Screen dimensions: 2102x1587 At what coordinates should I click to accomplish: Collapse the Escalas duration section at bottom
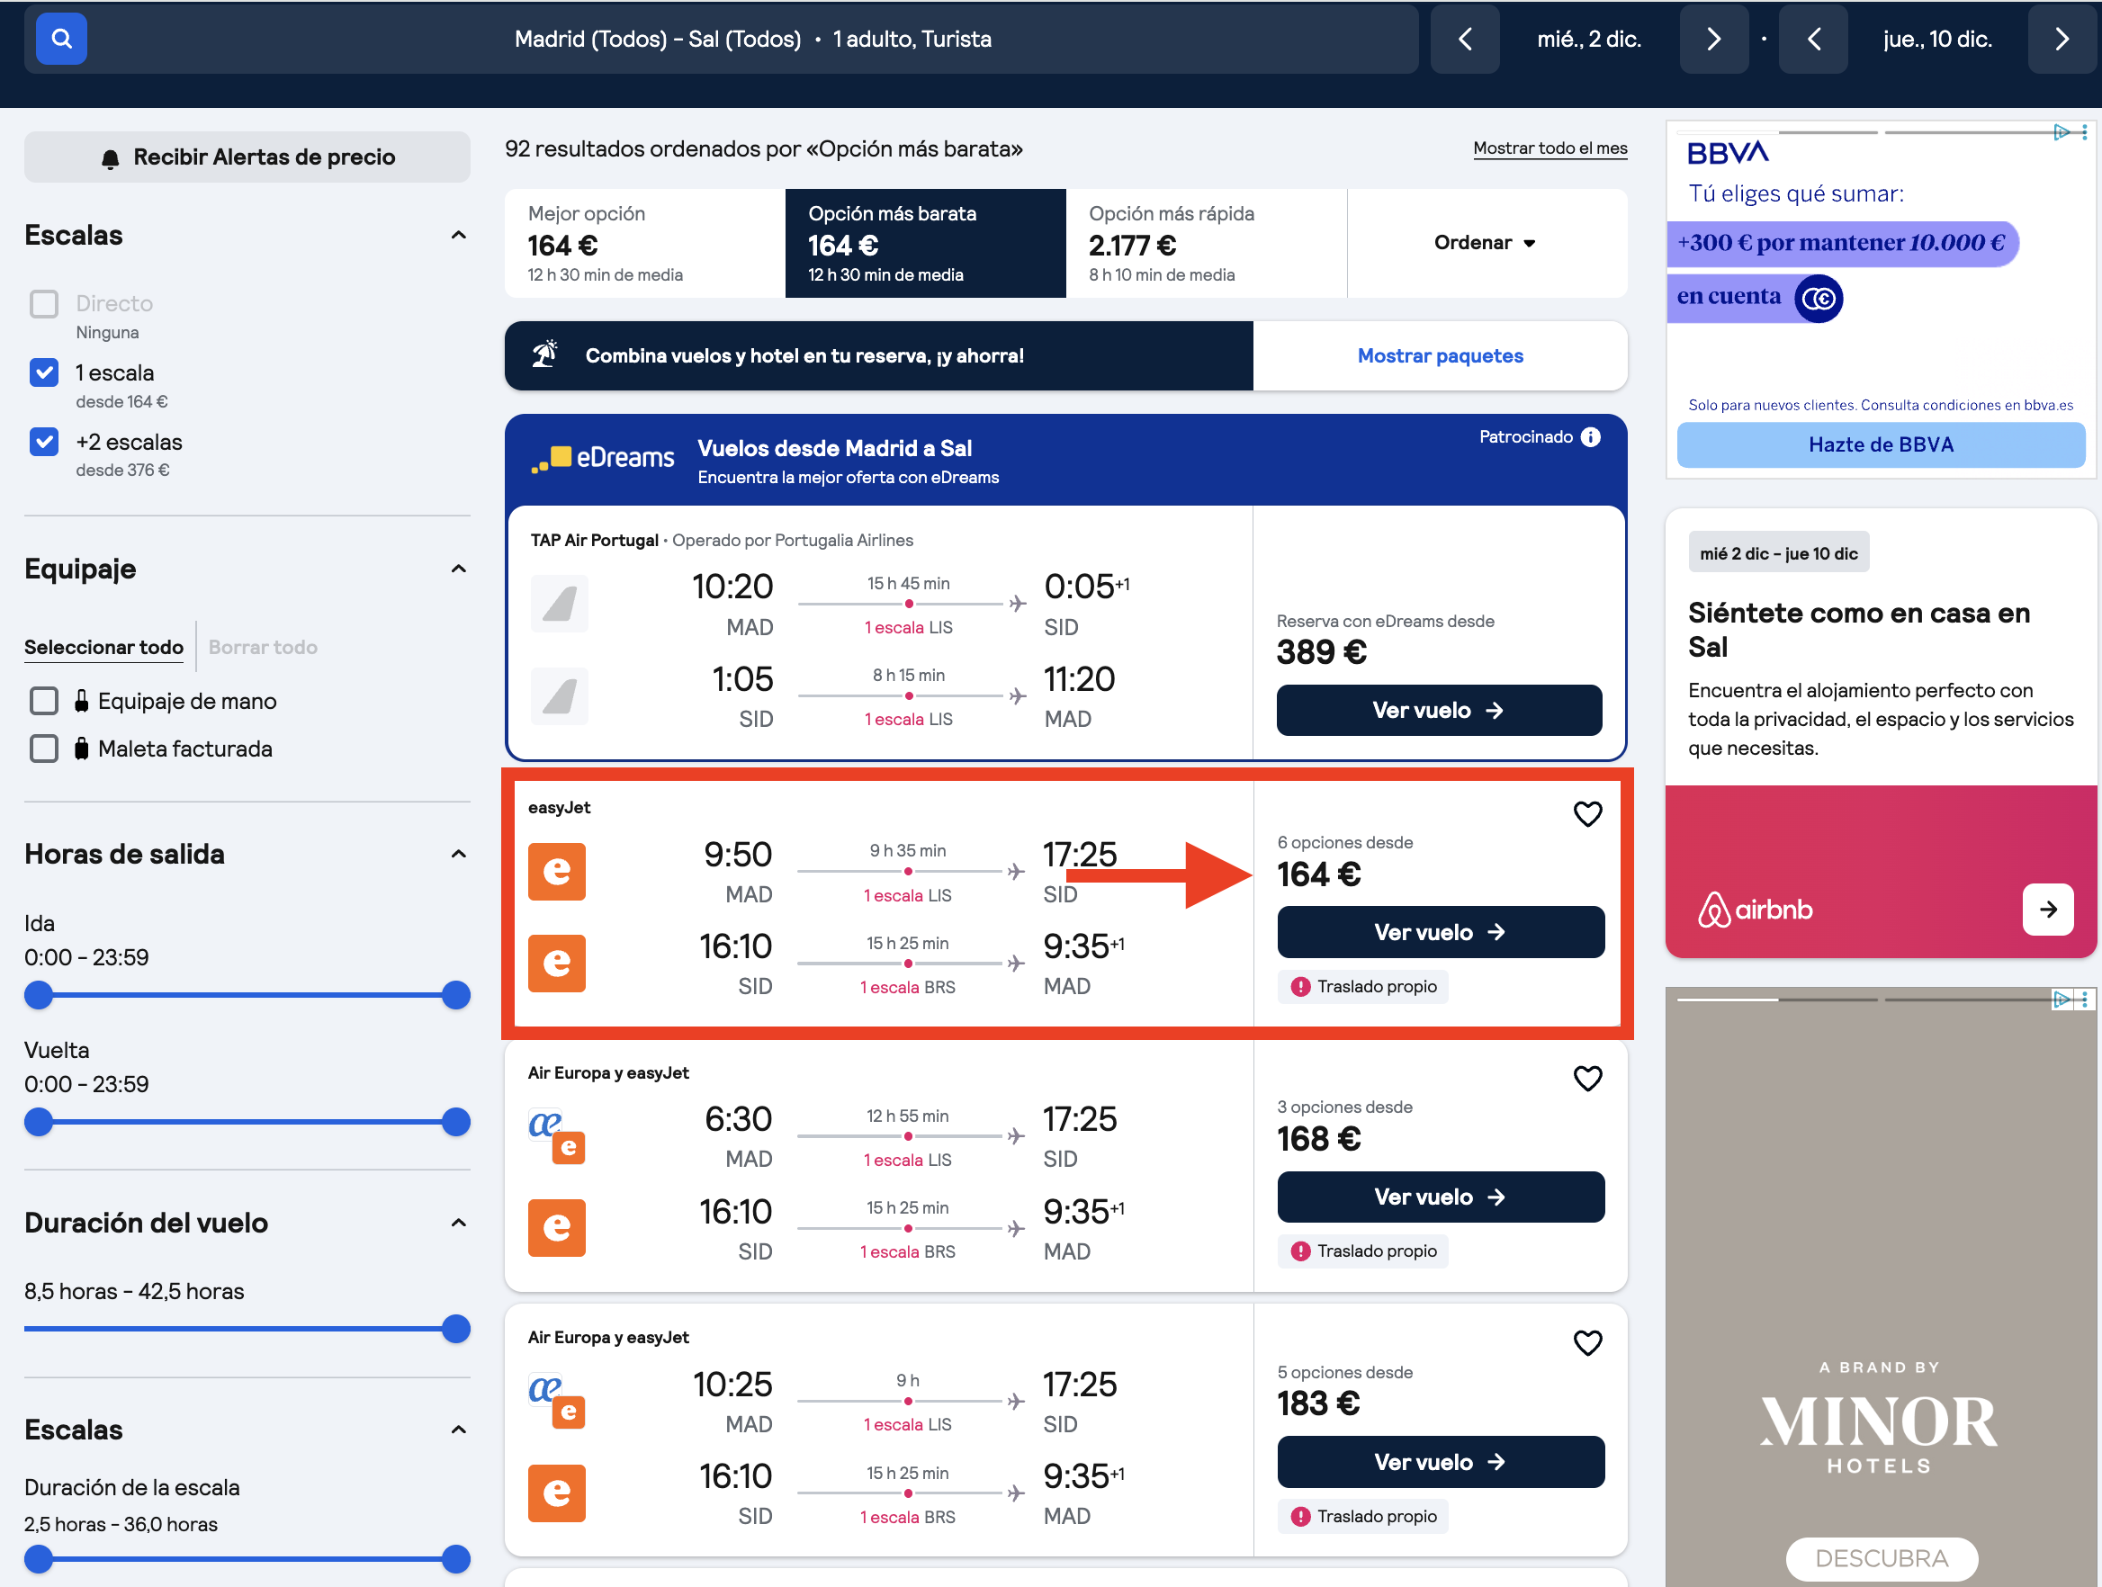point(458,1430)
